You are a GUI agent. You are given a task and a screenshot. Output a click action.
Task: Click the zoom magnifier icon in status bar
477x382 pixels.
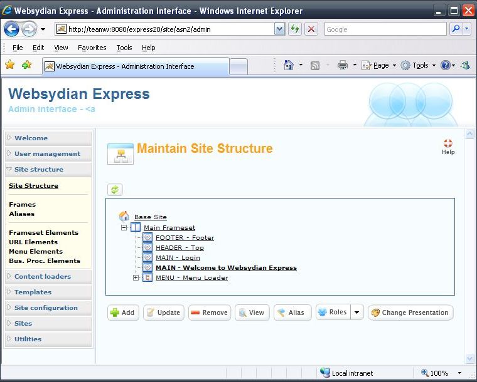tap(425, 373)
